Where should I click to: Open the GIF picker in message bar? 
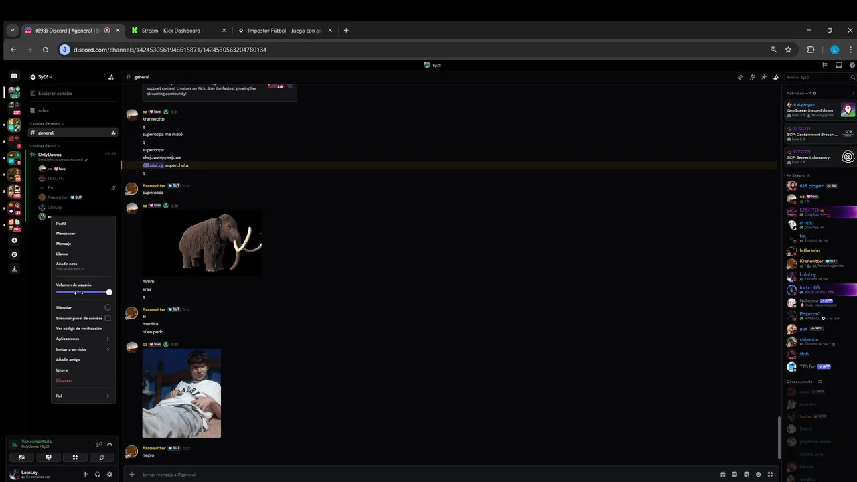(x=734, y=474)
